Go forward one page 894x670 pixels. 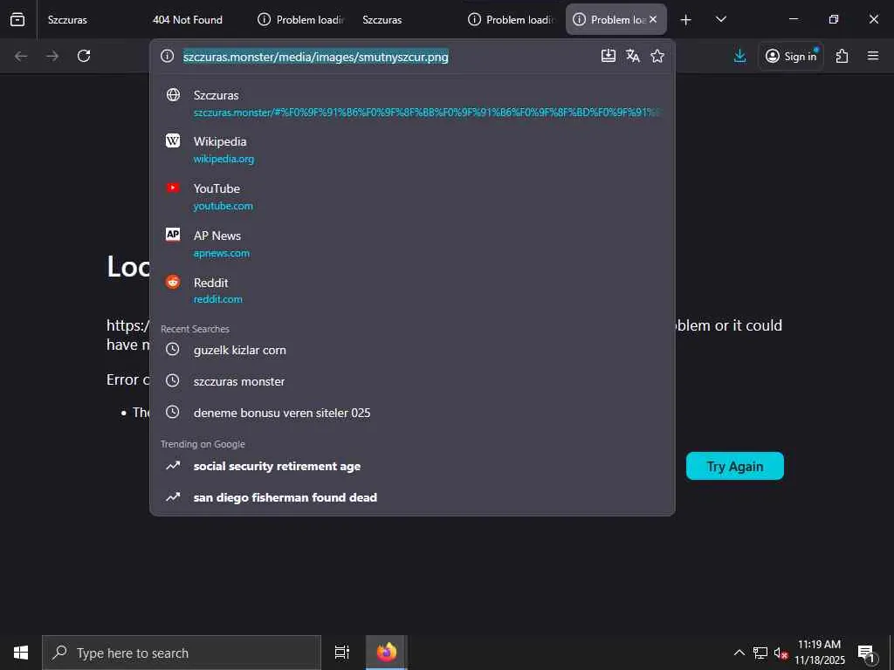pyautogui.click(x=52, y=56)
